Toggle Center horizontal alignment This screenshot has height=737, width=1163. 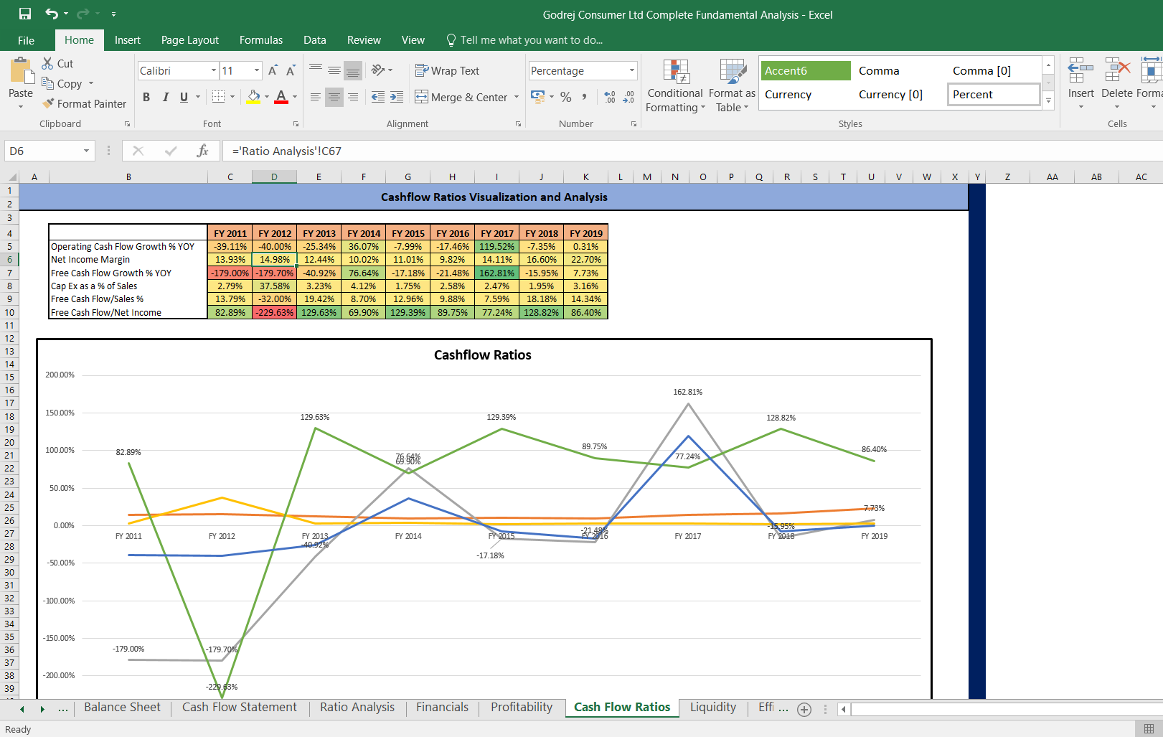334,97
